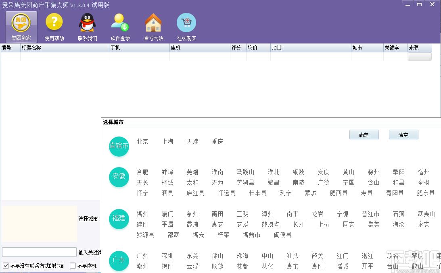
Task: Pick 顺德 in Guangdong list
Action: (x=217, y=266)
